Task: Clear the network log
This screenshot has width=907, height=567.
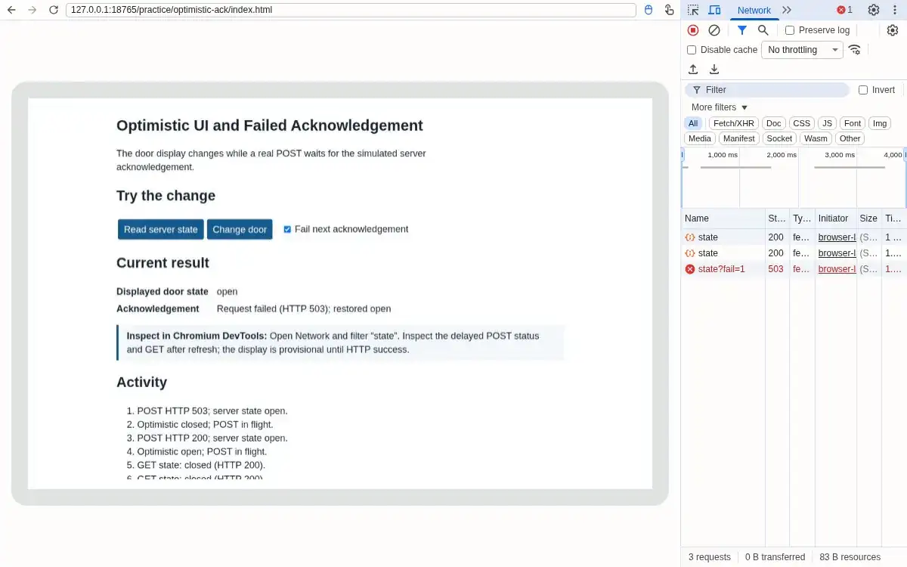Action: pyautogui.click(x=714, y=30)
